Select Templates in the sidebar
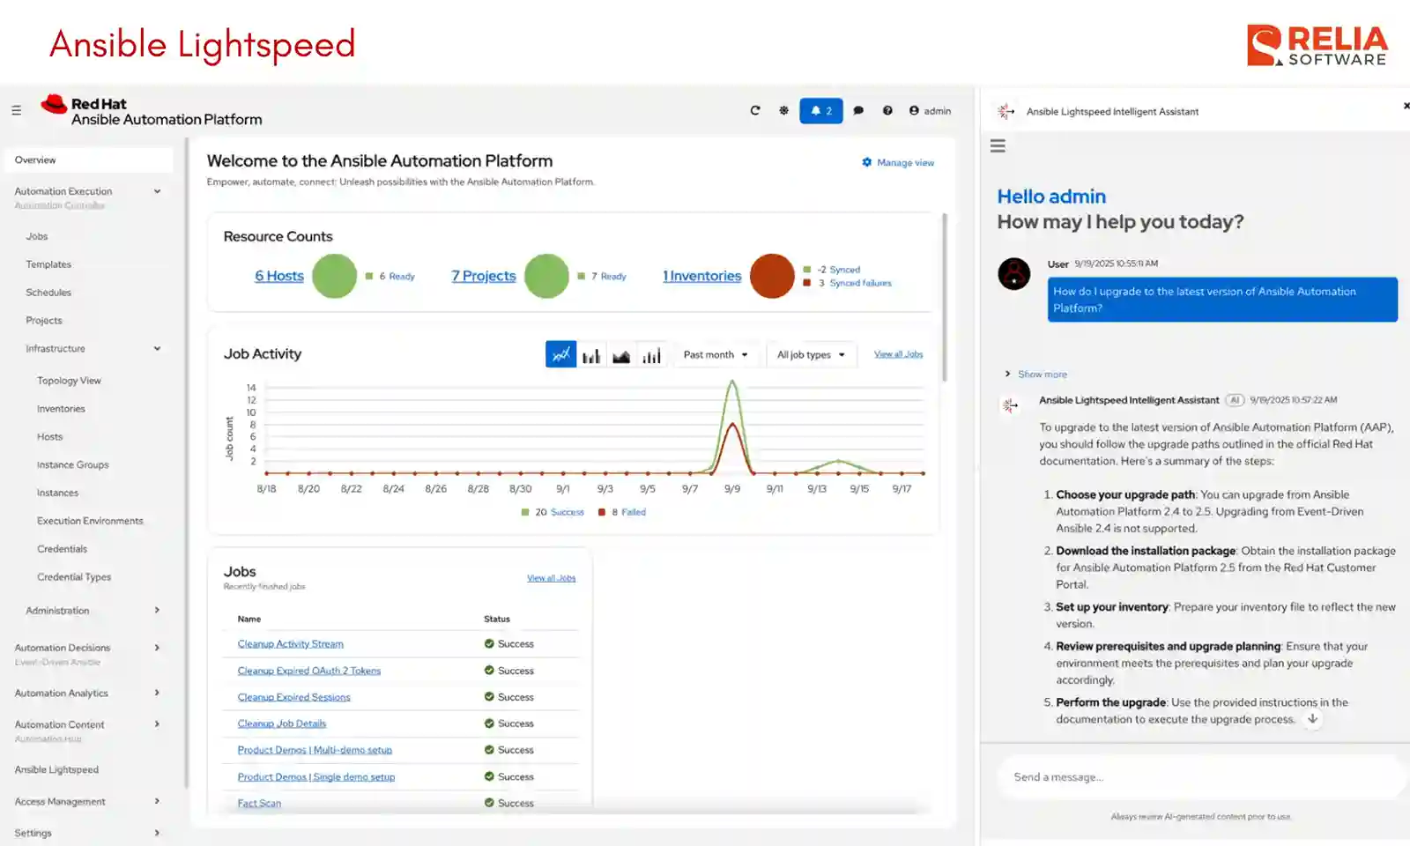 pyautogui.click(x=48, y=263)
